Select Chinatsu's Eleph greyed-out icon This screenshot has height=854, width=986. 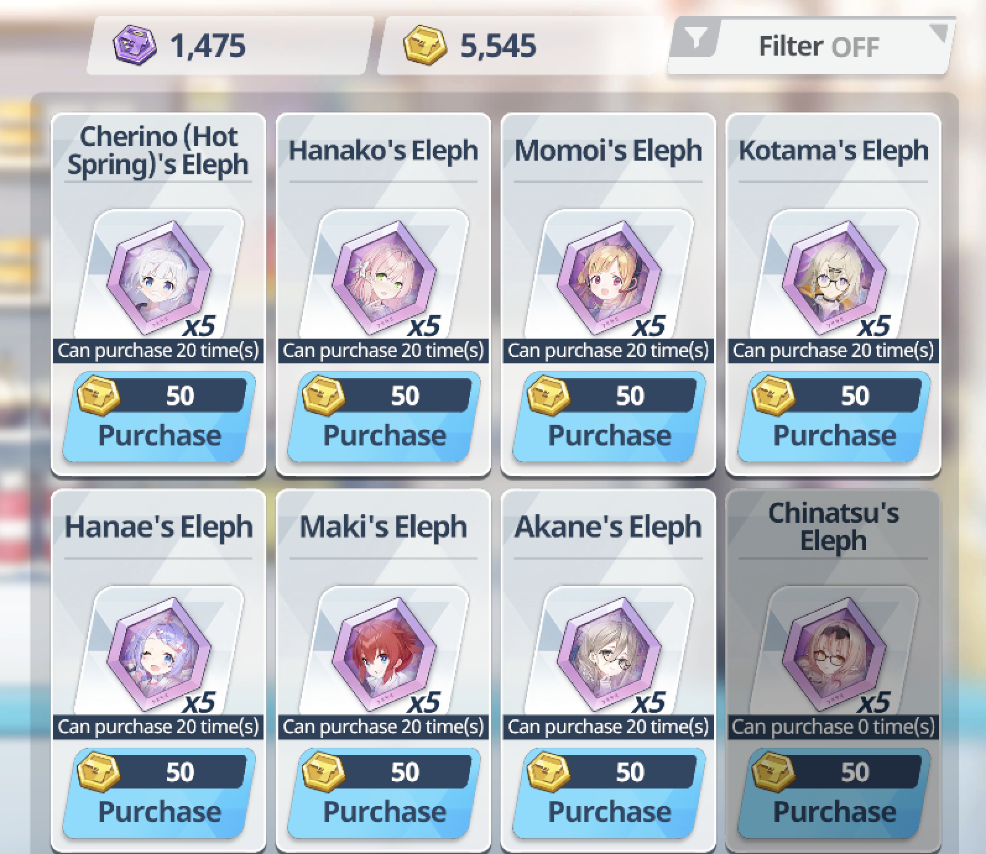[x=834, y=650]
